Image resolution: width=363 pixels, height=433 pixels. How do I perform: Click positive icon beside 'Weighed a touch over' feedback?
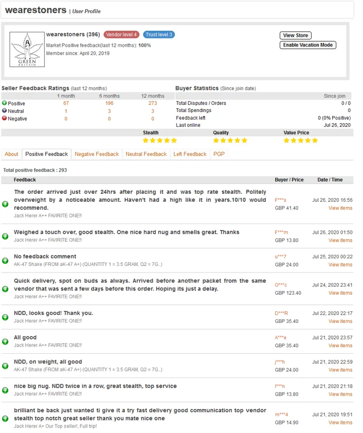[x=5, y=236]
